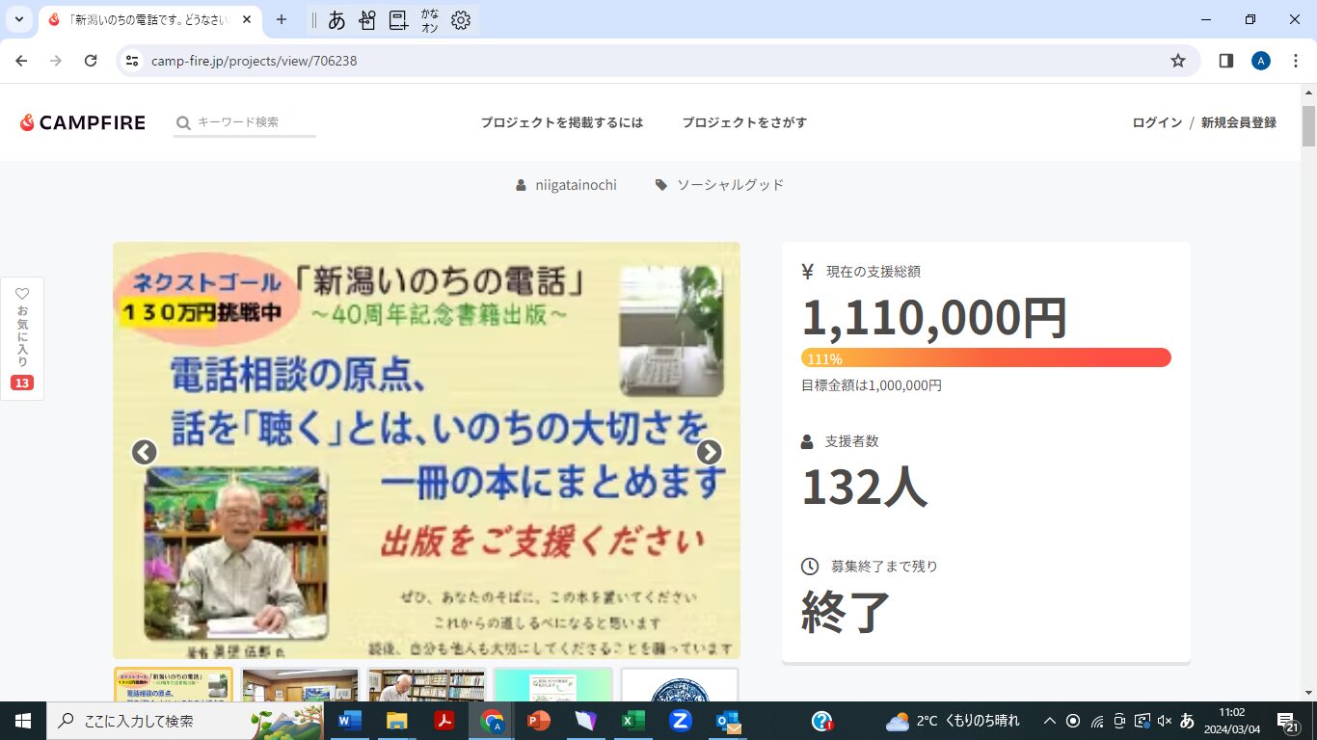Screen dimensions: 1317x740
Task: Bookmark this page with star icon
Action: click(x=1178, y=61)
